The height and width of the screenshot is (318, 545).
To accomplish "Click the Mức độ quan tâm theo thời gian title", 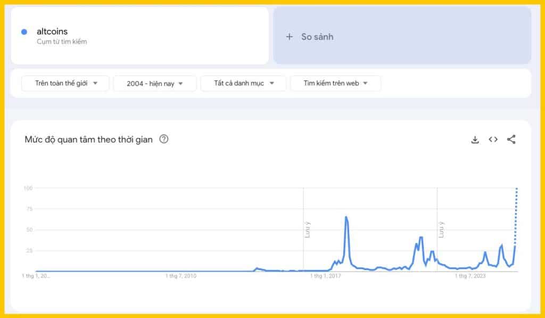I will pos(88,140).
